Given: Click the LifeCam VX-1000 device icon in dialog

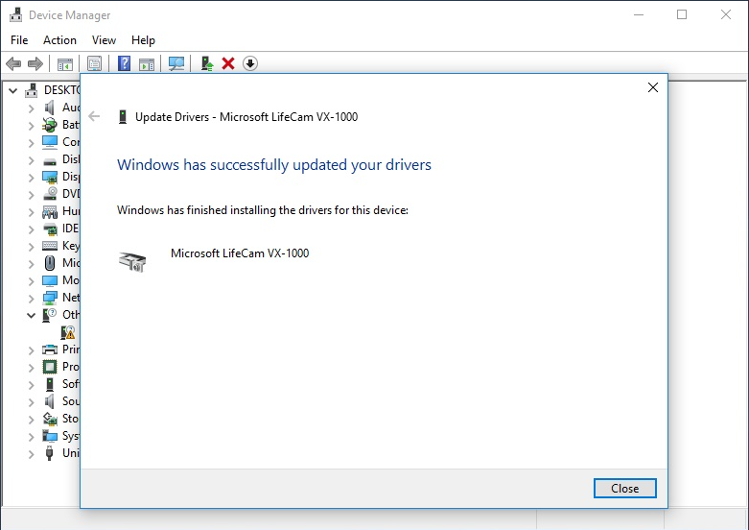Looking at the screenshot, I should (132, 262).
